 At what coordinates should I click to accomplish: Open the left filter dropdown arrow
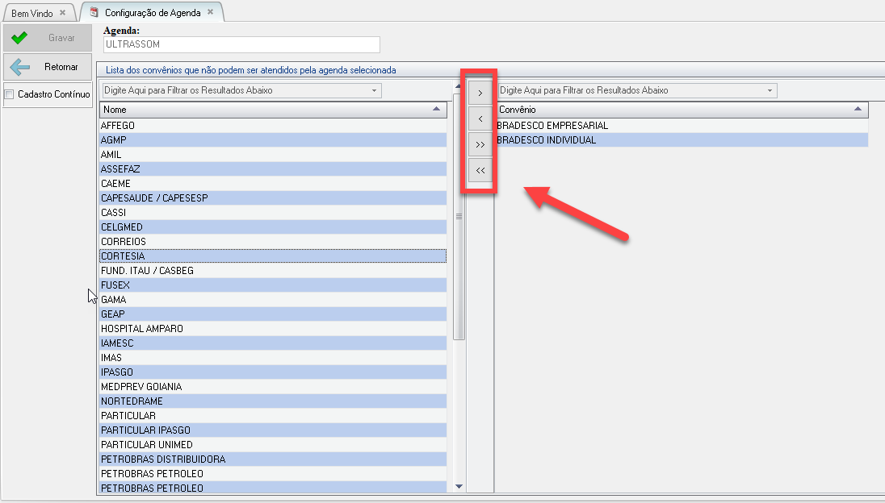(375, 91)
